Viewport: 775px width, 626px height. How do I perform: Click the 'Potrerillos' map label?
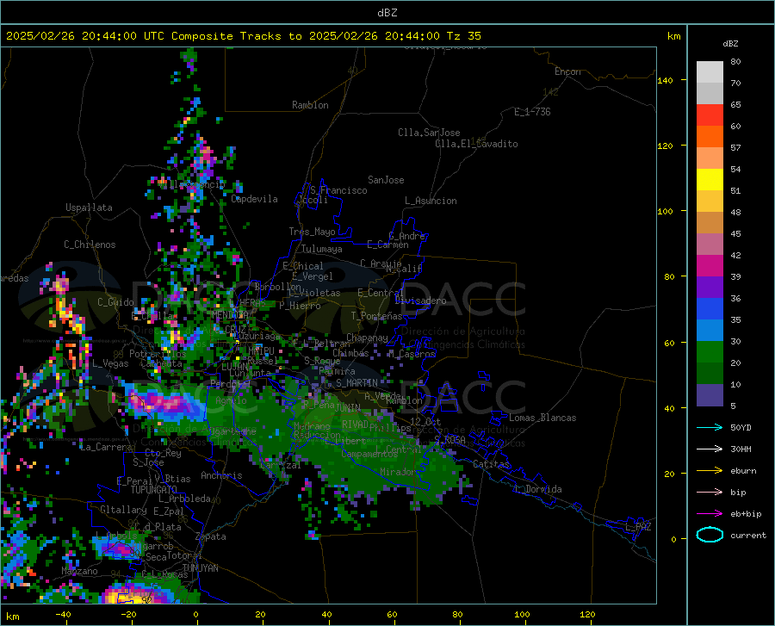click(158, 354)
